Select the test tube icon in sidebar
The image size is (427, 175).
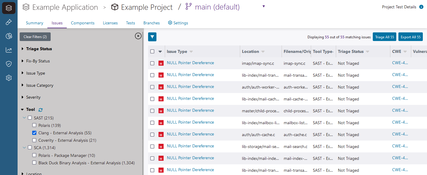click(x=8, y=22)
